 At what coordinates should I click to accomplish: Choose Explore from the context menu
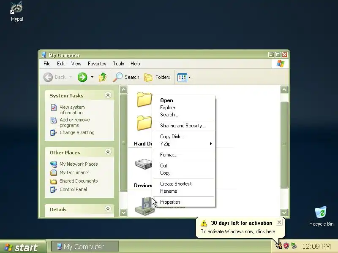(184, 108)
